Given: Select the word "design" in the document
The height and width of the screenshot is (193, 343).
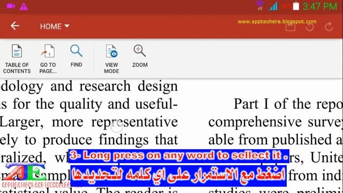Looking at the screenshot, I should 158,87.
